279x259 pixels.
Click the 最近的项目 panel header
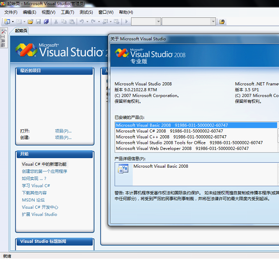coord(55,71)
